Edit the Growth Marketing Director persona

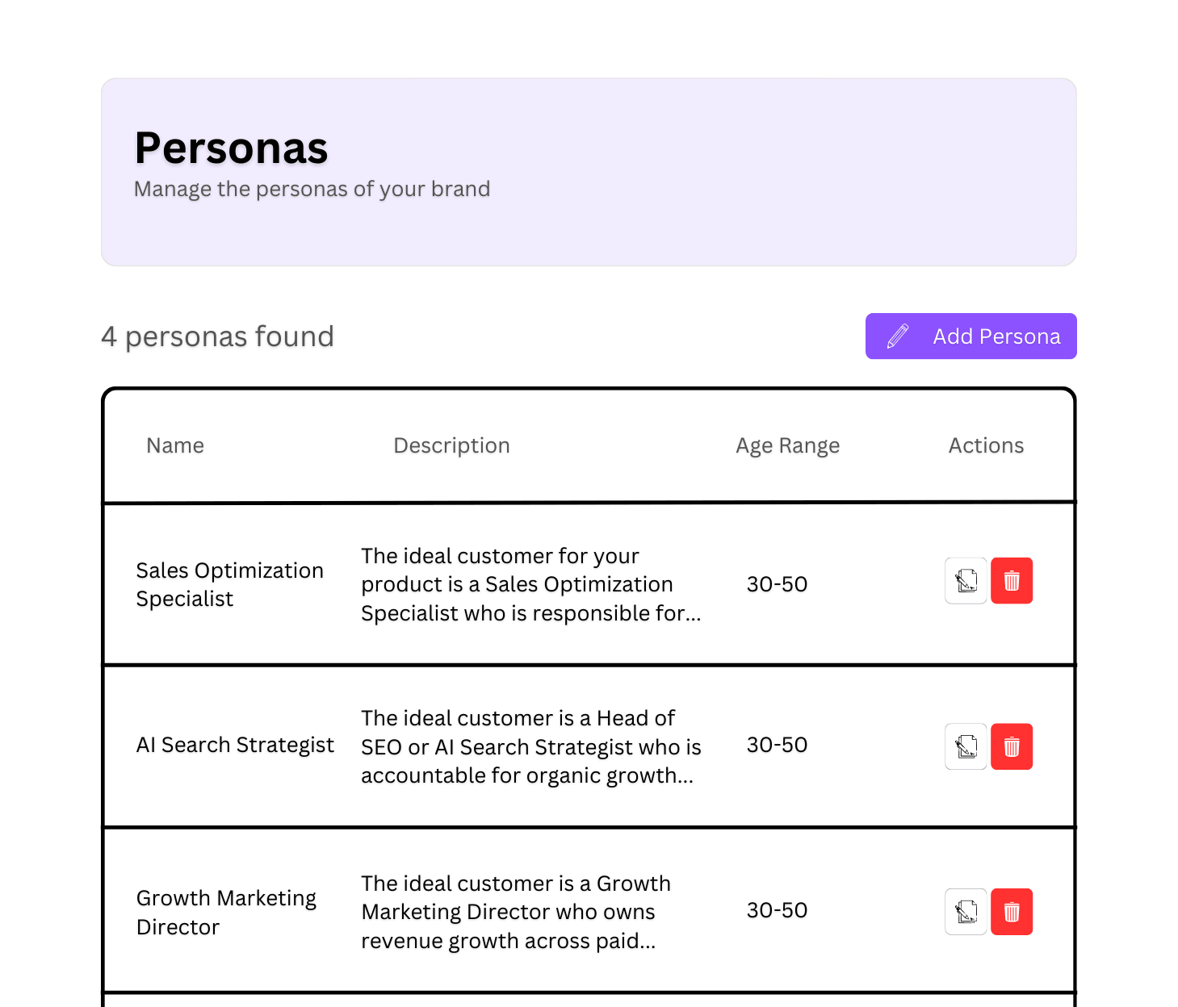tap(965, 911)
